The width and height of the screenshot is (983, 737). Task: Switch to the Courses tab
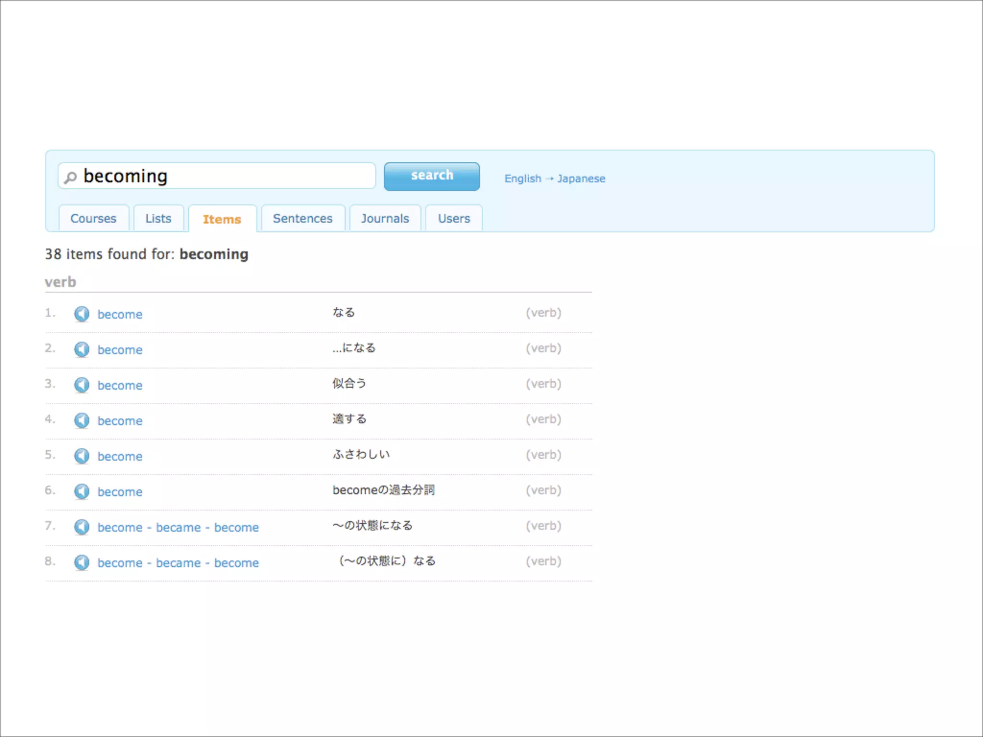[x=93, y=219]
